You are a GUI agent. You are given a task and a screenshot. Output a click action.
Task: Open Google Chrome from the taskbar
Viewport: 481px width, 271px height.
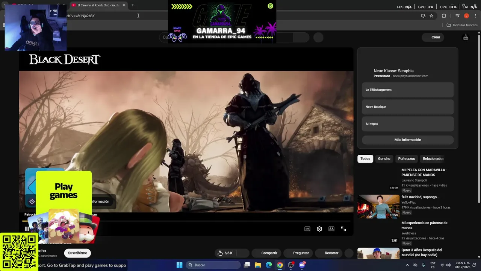click(280, 265)
